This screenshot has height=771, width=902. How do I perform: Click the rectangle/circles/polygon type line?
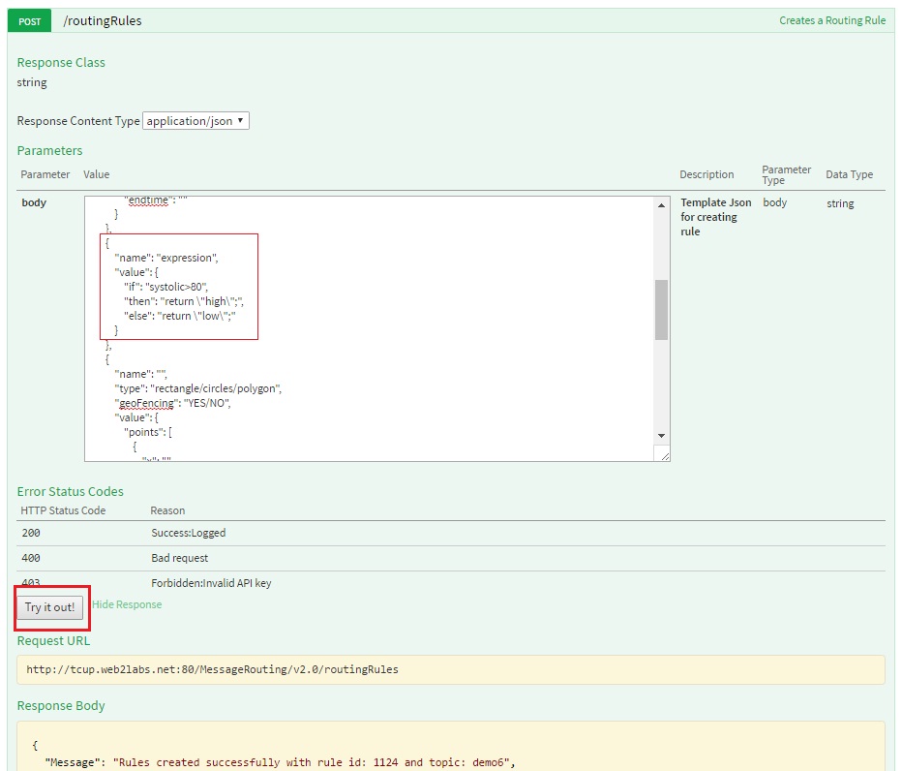click(x=197, y=388)
